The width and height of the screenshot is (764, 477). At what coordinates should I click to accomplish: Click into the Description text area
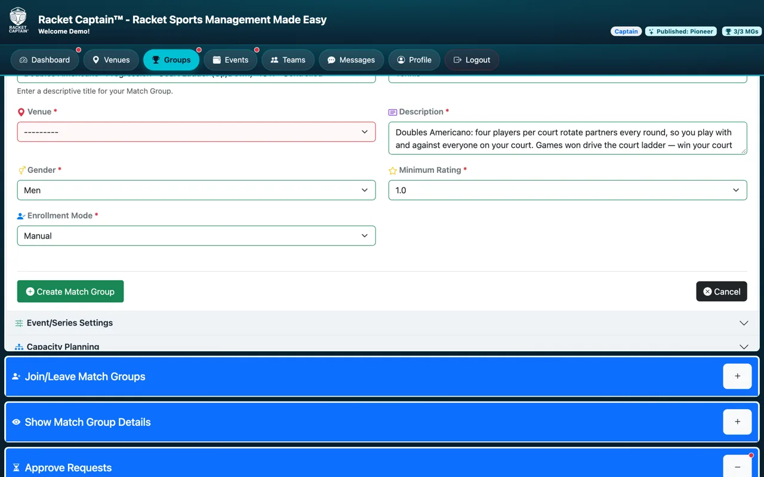coord(568,138)
